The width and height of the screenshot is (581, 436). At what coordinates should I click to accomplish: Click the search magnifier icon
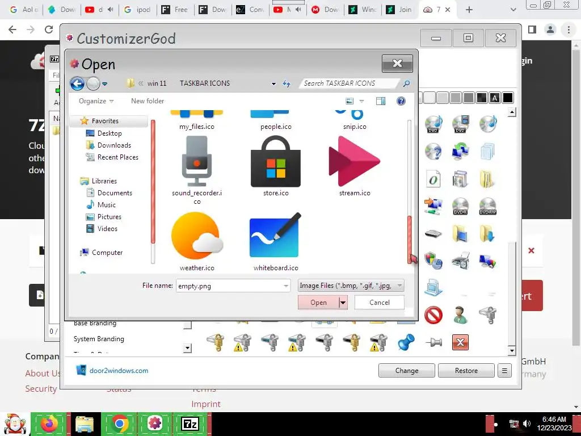click(x=406, y=83)
